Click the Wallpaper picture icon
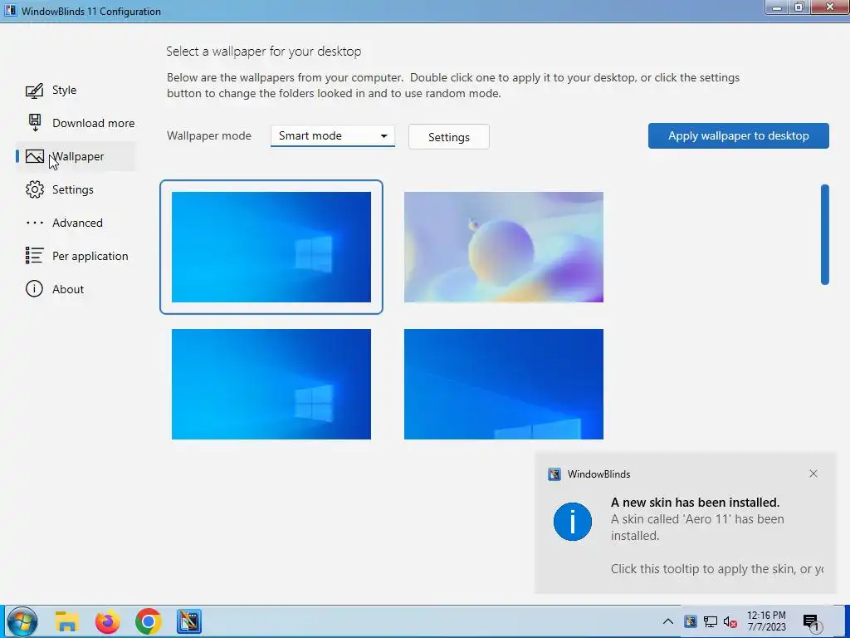This screenshot has height=638, width=850. 35,156
